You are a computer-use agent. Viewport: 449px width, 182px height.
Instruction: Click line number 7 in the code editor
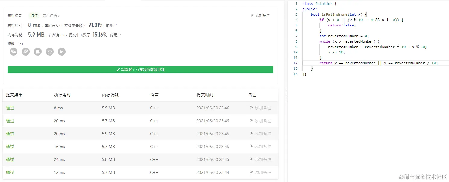pyautogui.click(x=296, y=36)
